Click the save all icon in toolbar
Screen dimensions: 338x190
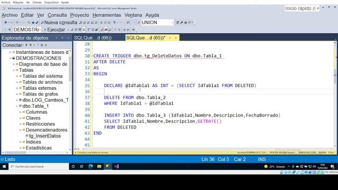coord(37,22)
